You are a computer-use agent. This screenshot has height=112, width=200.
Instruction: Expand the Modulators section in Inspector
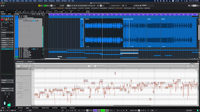click(x=7, y=45)
